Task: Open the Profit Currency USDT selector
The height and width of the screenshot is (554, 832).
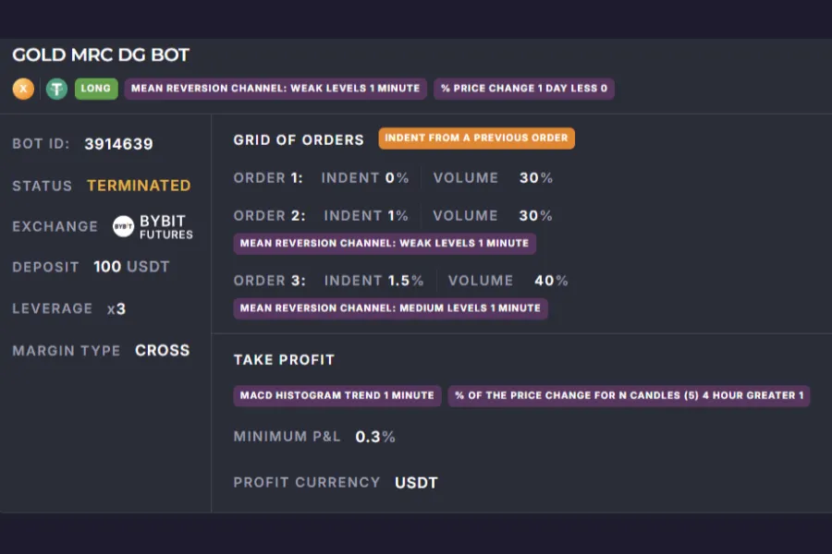Action: (x=415, y=482)
